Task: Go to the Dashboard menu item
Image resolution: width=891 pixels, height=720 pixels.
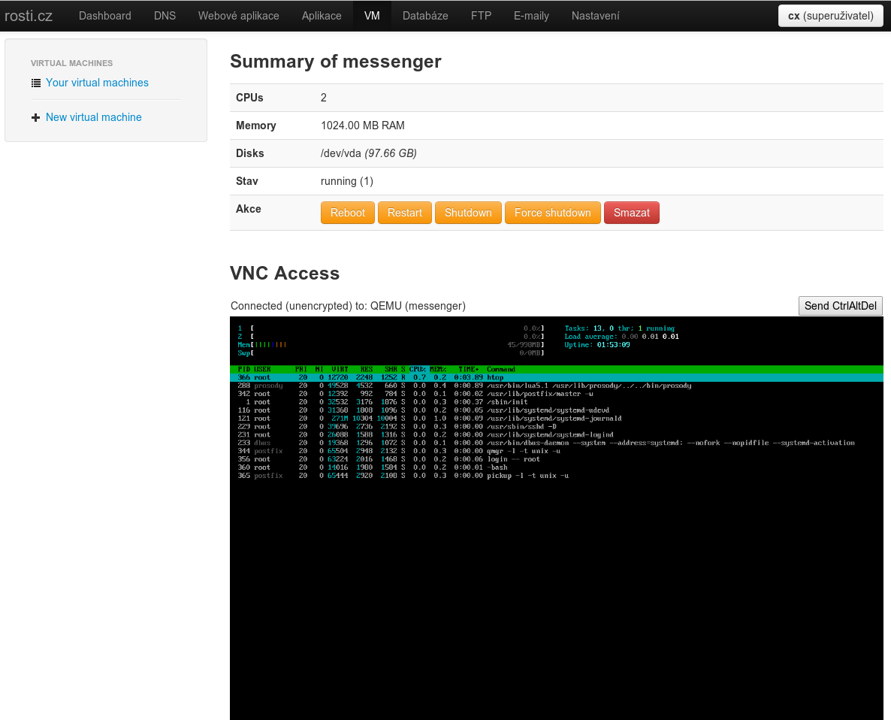Action: coord(104,16)
